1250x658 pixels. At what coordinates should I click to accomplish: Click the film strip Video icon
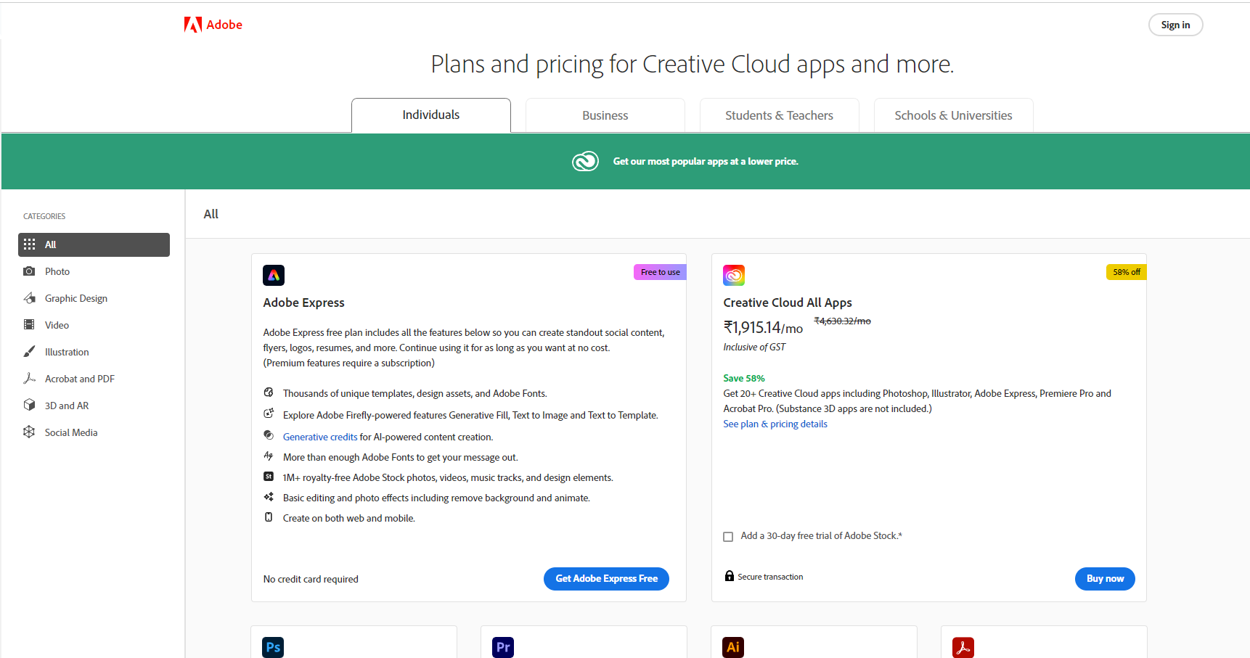pos(29,325)
